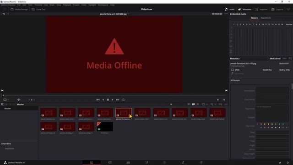The image size is (293, 165).
Task: Open the media pool three-dot options
Action: point(226,104)
